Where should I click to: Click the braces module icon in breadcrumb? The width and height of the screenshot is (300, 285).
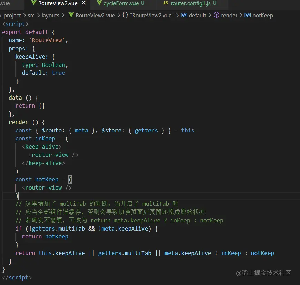125,15
